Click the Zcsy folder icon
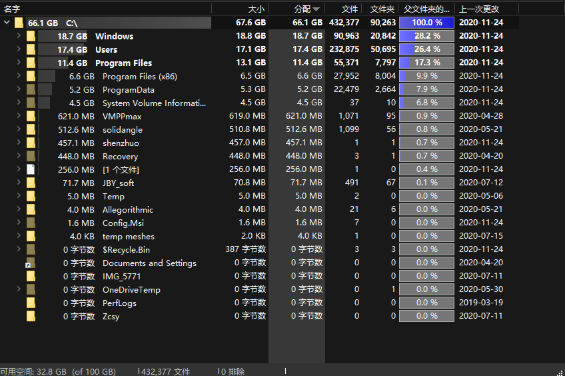Image resolution: width=565 pixels, height=376 pixels. (31, 316)
